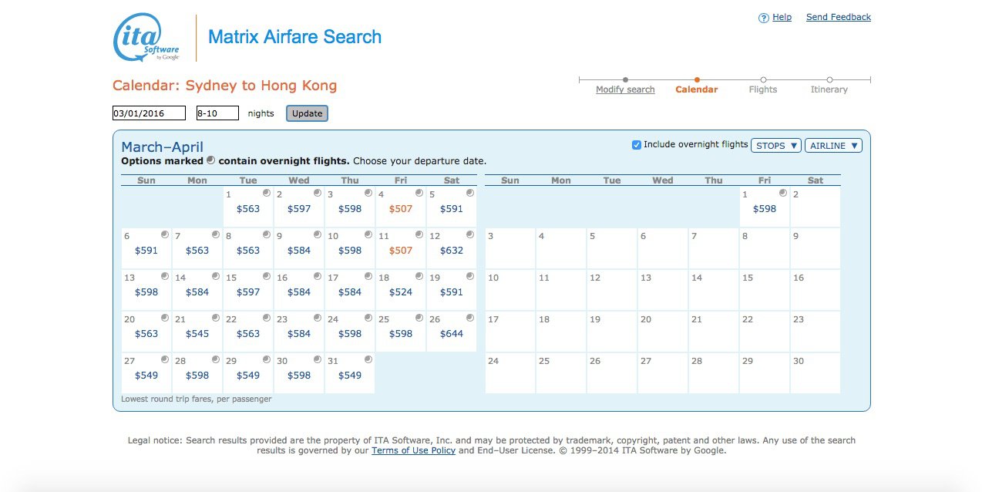Click the Flights step circle marker
Image resolution: width=982 pixels, height=492 pixels.
click(763, 79)
